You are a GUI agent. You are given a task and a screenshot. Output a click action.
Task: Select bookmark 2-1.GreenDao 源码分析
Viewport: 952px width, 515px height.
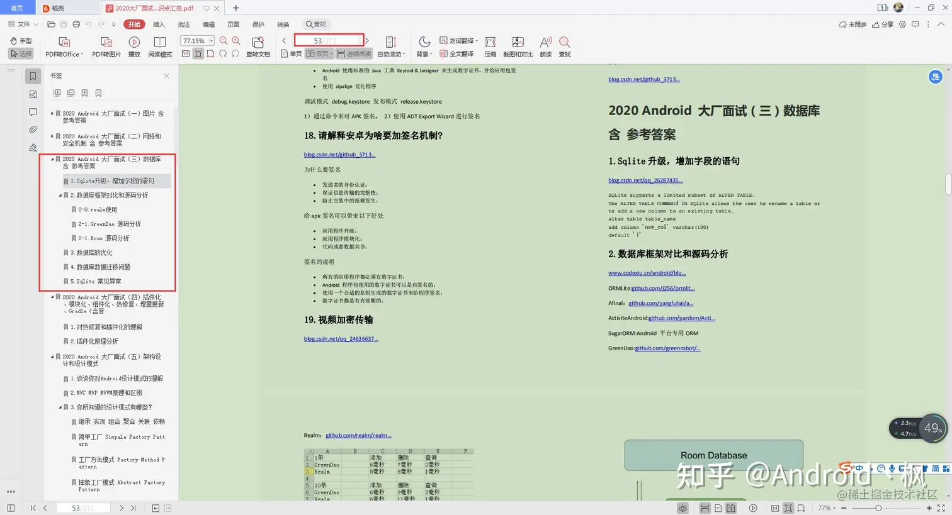pos(109,224)
